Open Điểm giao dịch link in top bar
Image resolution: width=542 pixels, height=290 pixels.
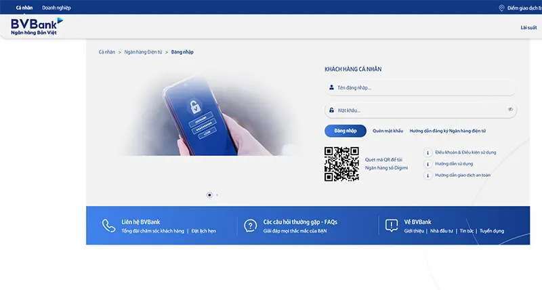tap(524, 8)
